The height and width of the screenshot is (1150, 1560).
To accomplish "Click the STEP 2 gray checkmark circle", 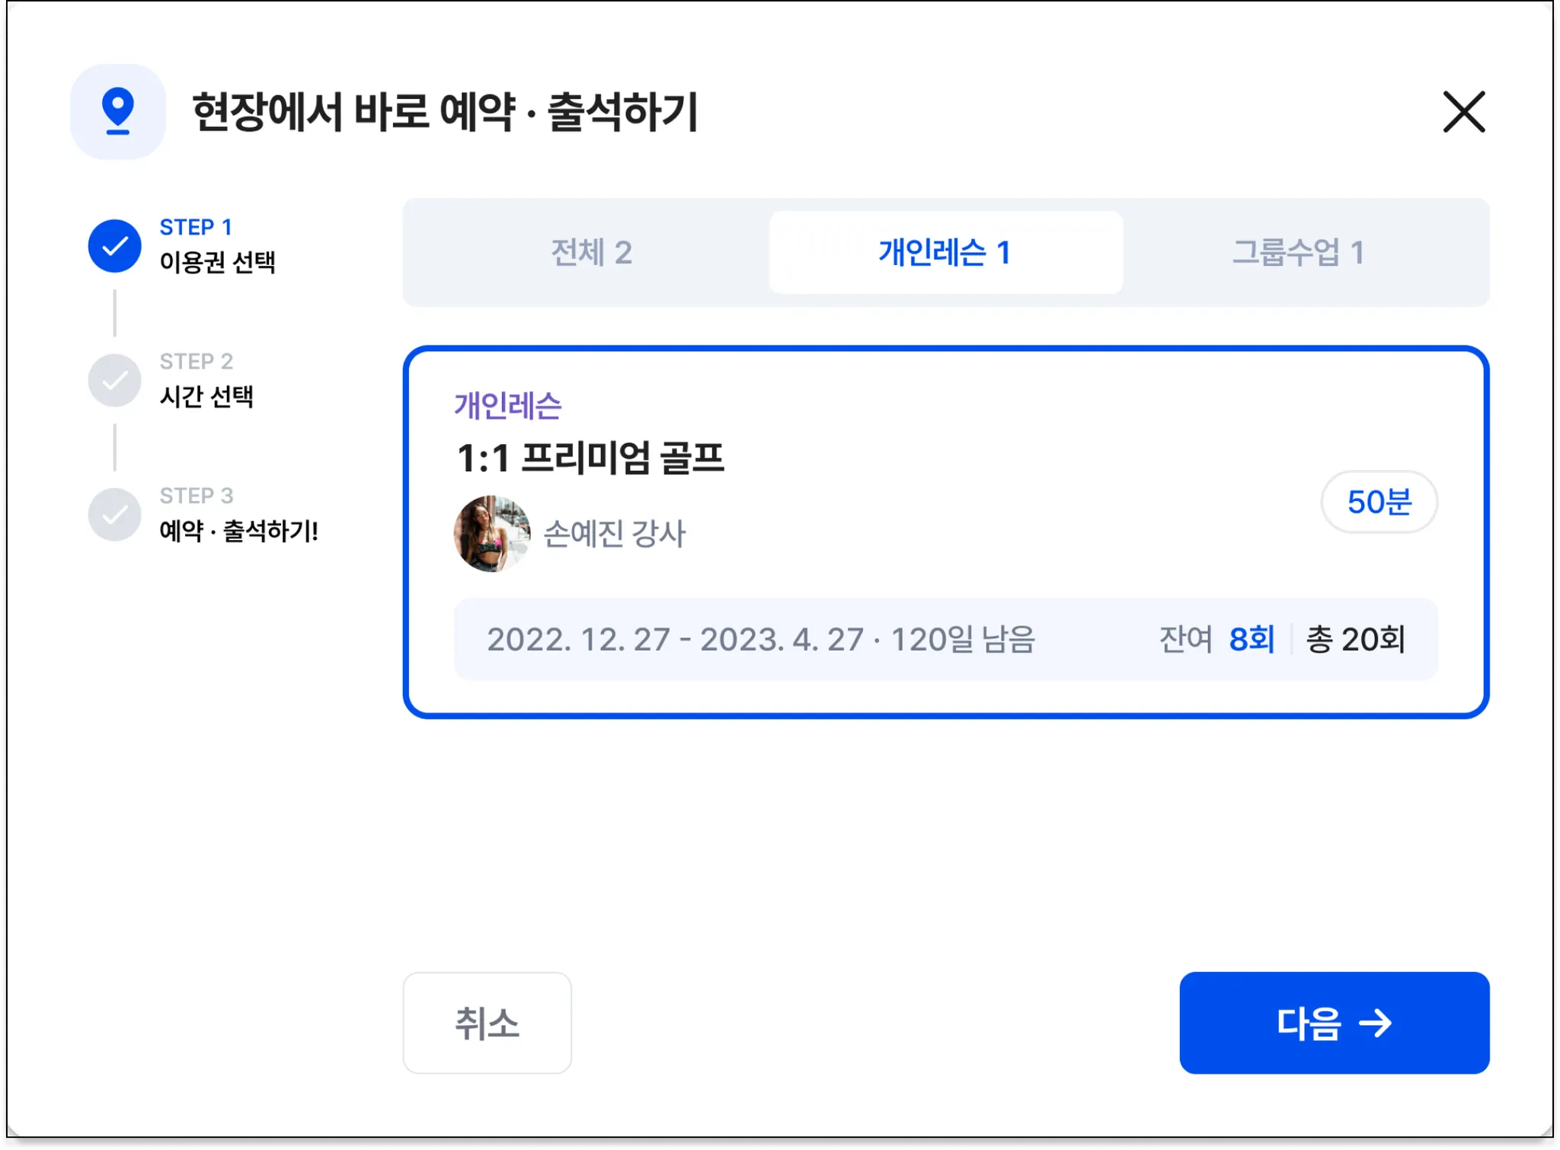I will pyautogui.click(x=115, y=380).
